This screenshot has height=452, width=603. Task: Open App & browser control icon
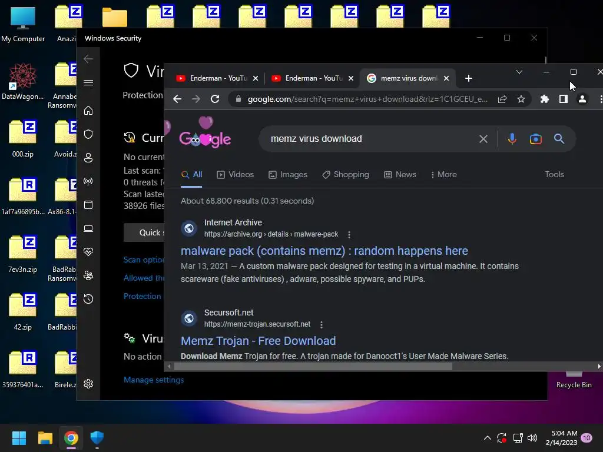coord(88,205)
